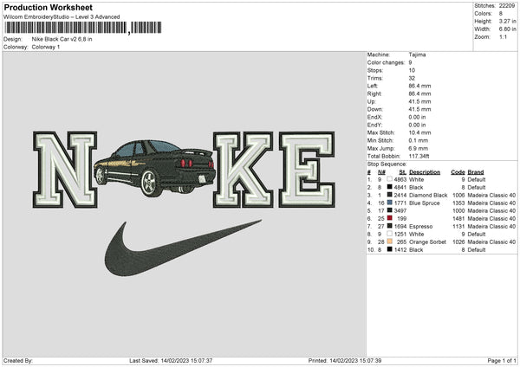Click the 'Espresso' description text
520x367 pixels.
421,226
